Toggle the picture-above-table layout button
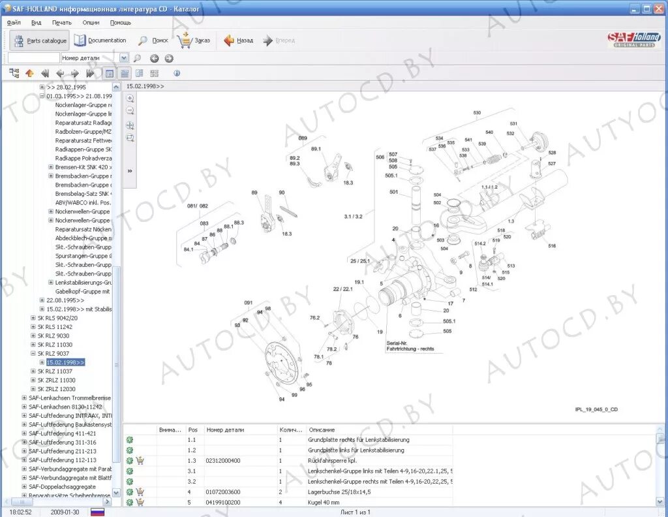Screen dimensions: 668x517 (x=125, y=73)
